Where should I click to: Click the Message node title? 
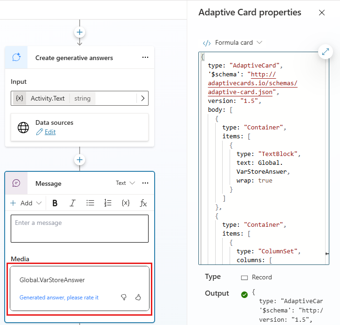(x=48, y=183)
